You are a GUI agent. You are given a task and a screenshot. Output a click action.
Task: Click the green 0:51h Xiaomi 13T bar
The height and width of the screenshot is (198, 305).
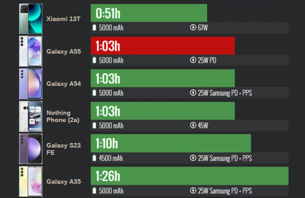[149, 13]
